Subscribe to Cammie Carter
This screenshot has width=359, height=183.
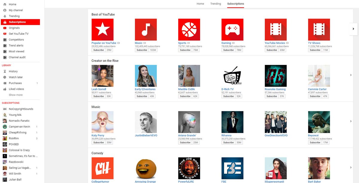(x=315, y=96)
